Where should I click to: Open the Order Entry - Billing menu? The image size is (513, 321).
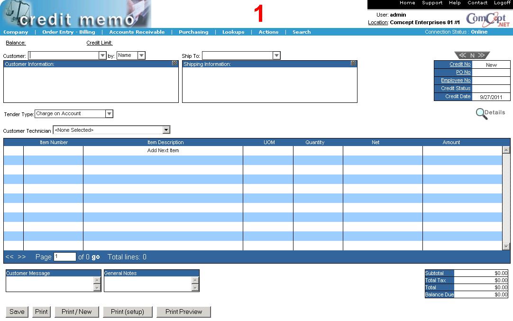[69, 32]
